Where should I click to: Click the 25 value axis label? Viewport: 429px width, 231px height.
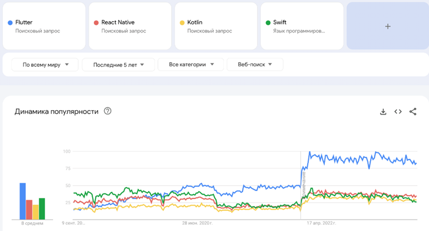(x=68, y=202)
